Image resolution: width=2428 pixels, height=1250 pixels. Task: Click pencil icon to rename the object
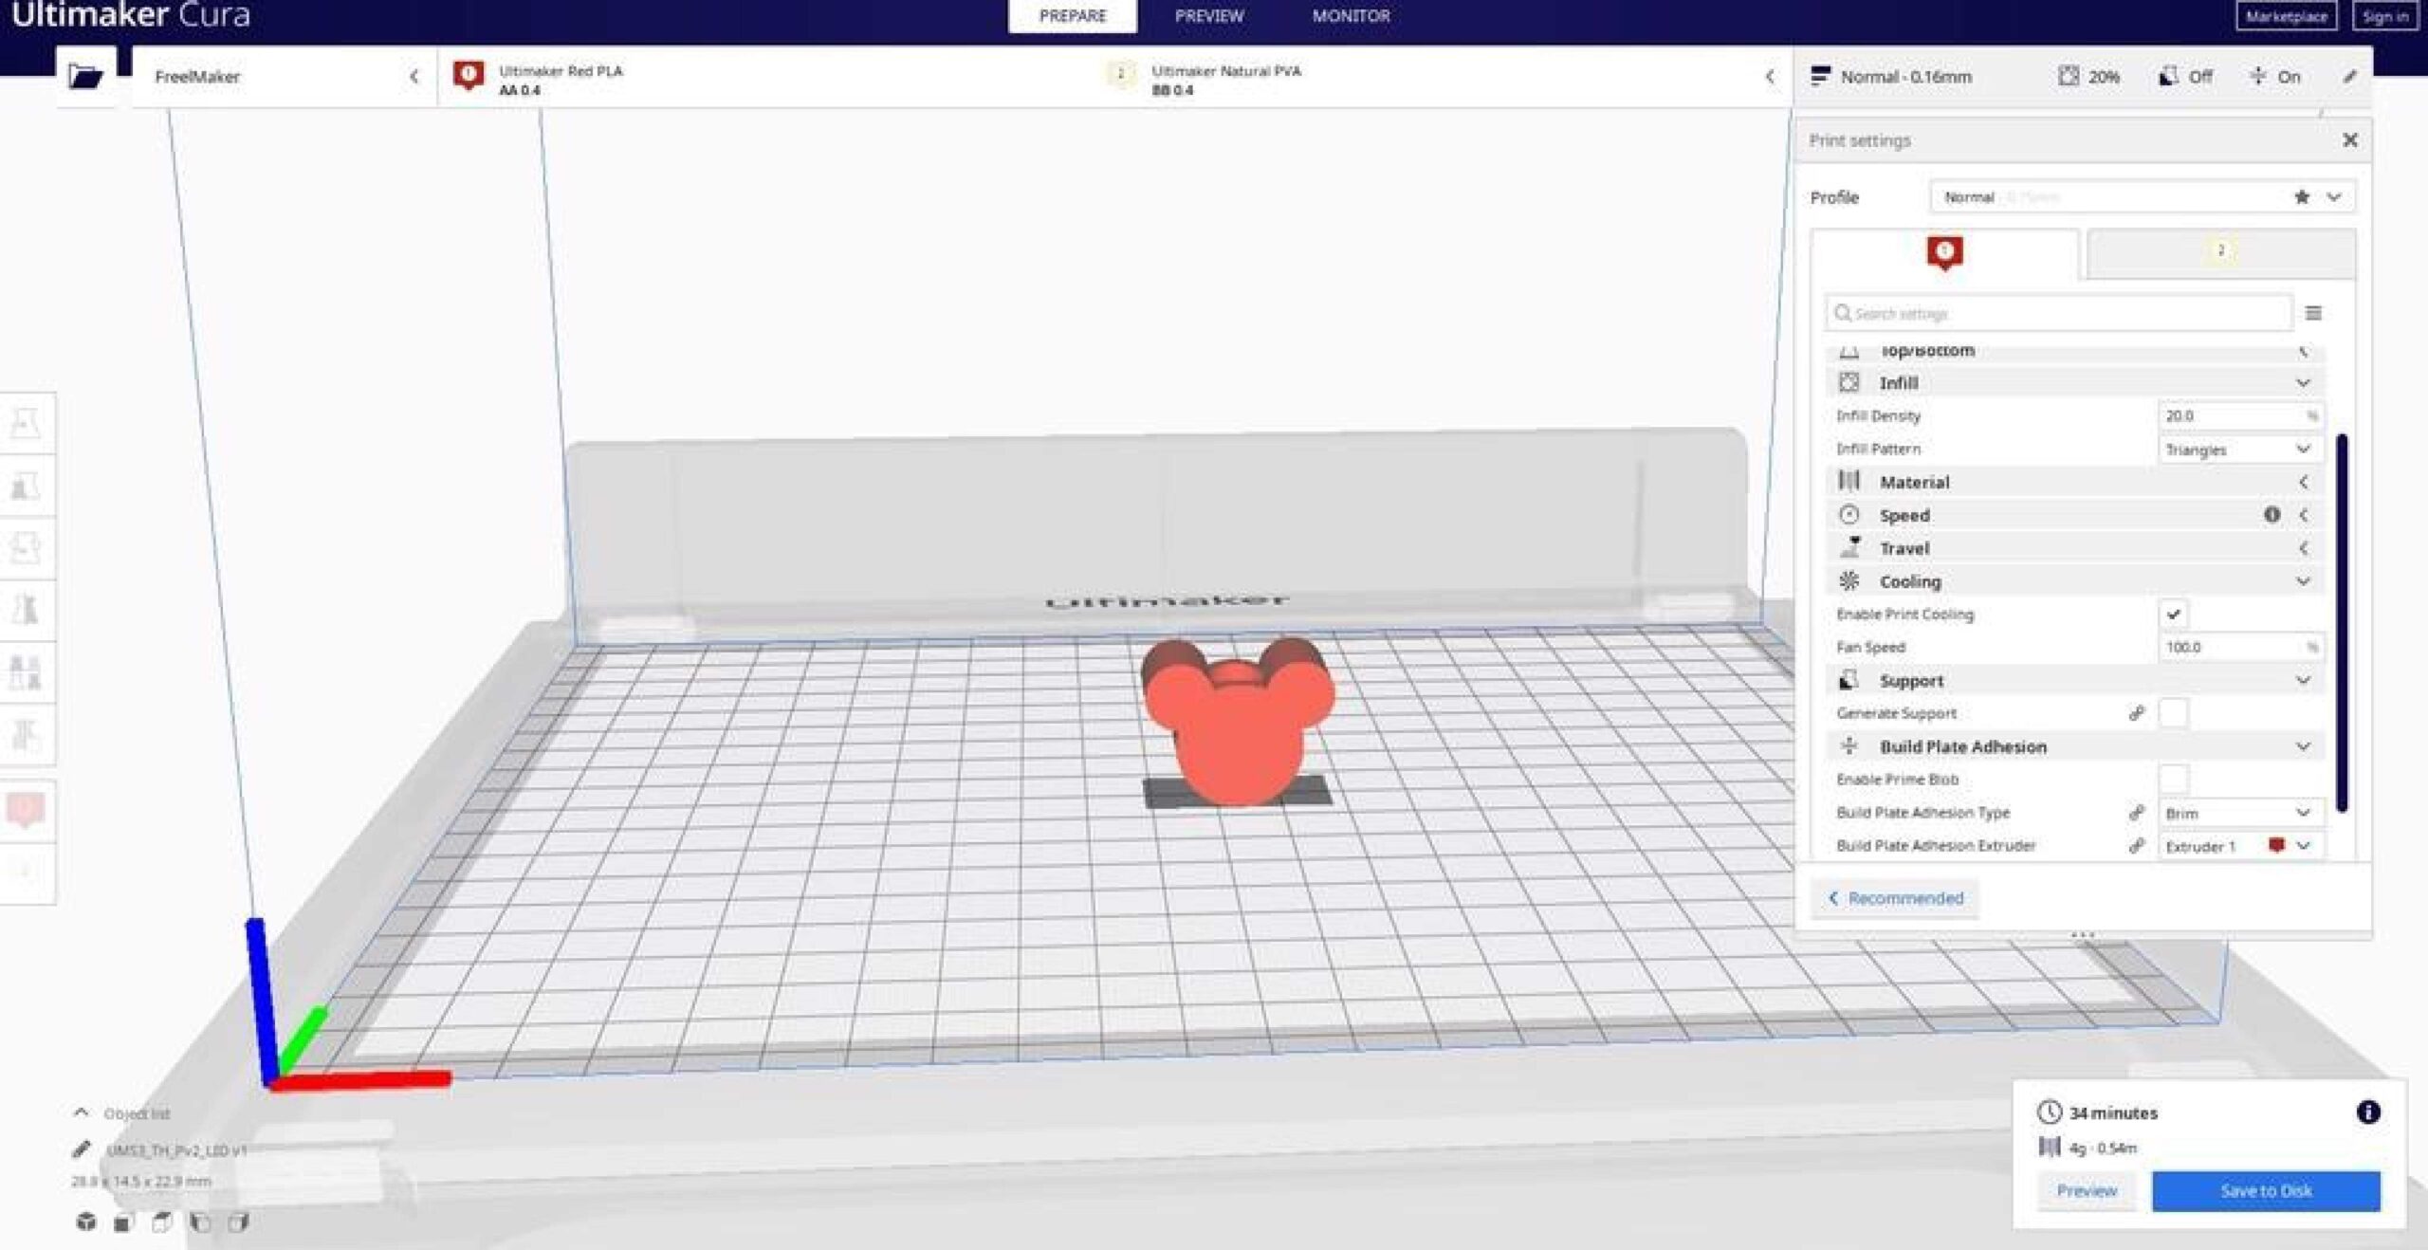[82, 1149]
